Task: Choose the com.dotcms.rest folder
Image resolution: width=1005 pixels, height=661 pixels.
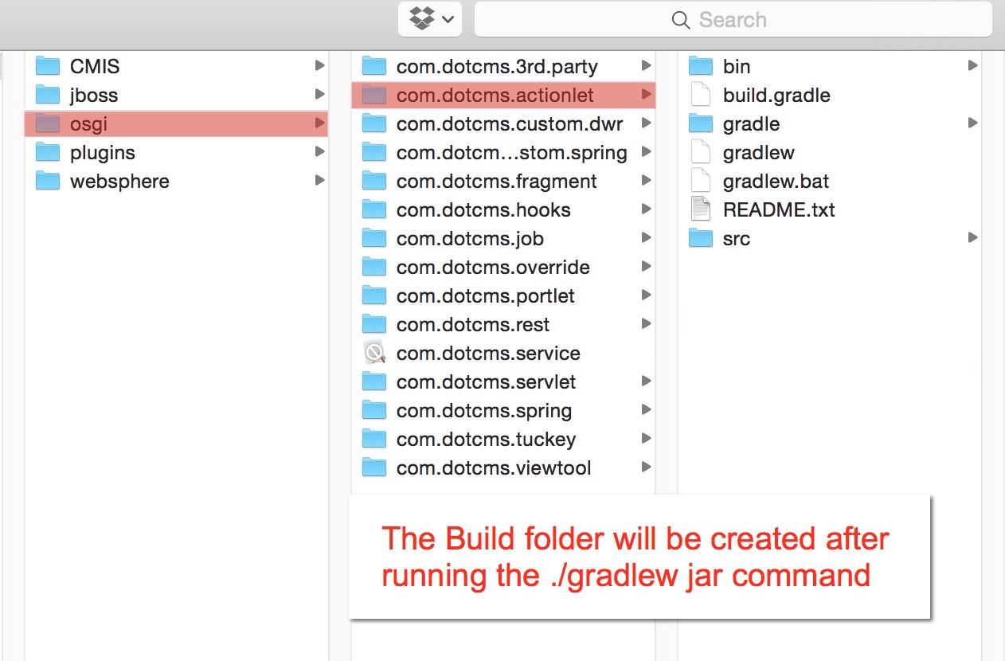Action: click(473, 325)
